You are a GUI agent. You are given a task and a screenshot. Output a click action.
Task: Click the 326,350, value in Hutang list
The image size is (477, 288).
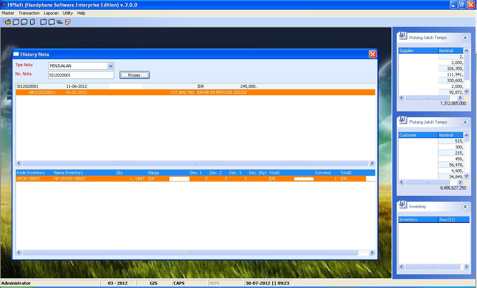(455, 68)
